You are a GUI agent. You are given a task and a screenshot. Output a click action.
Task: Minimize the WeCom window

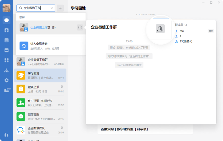[x=203, y=2]
